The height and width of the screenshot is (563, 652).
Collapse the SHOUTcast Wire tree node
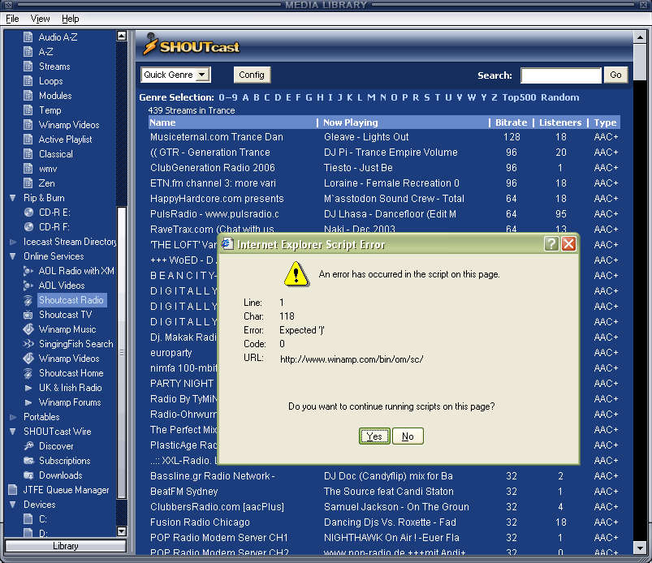pyautogui.click(x=13, y=432)
